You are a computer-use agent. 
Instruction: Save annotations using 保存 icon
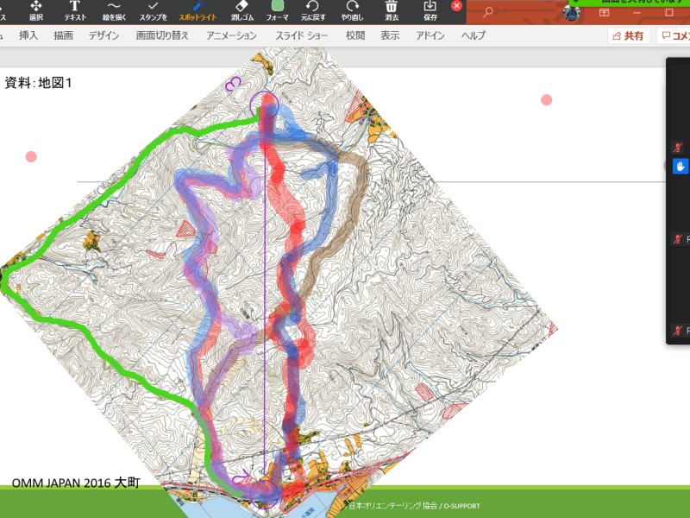(430, 10)
